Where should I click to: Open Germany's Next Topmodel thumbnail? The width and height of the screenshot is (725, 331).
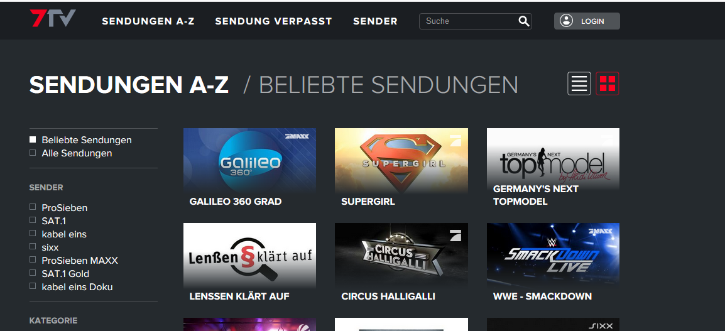coord(553,160)
